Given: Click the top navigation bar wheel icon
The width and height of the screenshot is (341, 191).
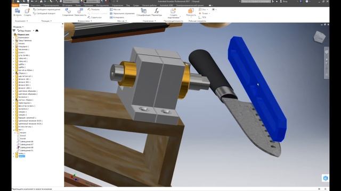Looking at the screenshot, I should (x=327, y=52).
